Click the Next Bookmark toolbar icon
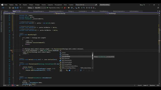This screenshot has width=161, height=90. pos(91,8)
